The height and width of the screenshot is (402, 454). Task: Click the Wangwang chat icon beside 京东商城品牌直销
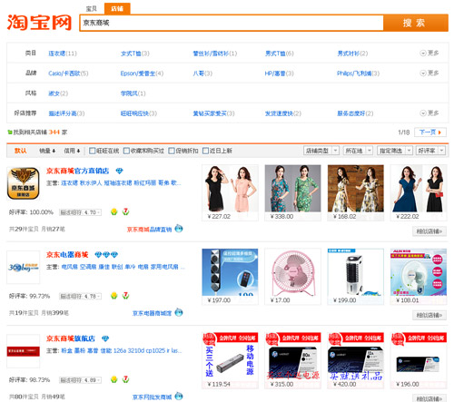[179, 229]
